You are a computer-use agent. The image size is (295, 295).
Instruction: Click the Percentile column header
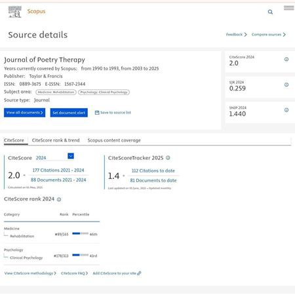pyautogui.click(x=81, y=214)
